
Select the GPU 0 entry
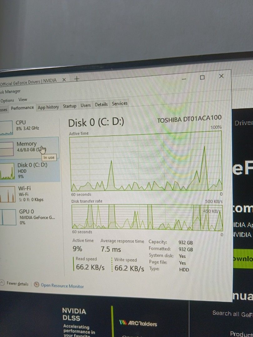click(x=30, y=217)
